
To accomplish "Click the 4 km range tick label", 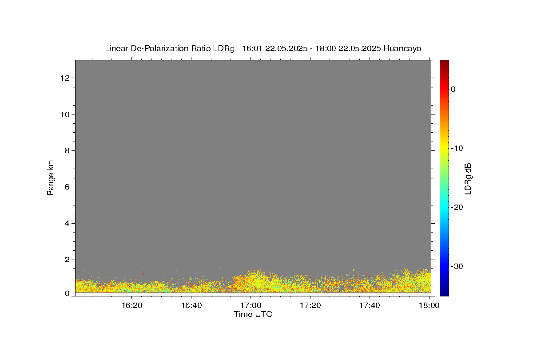I will pyautogui.click(x=68, y=224).
